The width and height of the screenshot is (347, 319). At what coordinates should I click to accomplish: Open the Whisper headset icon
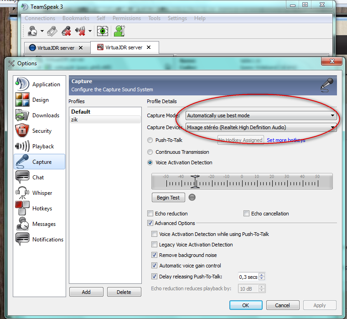22,193
